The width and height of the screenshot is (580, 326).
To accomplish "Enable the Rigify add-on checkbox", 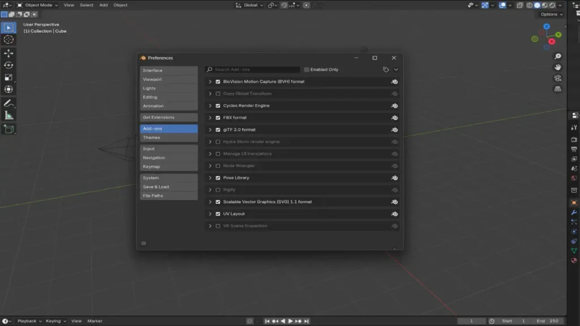I will click(218, 190).
